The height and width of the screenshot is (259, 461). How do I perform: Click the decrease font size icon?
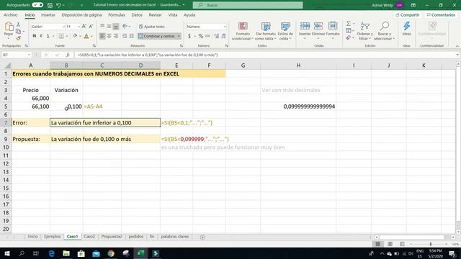(91, 27)
